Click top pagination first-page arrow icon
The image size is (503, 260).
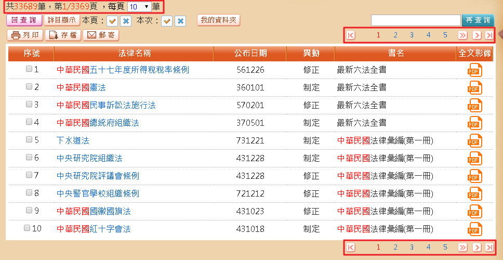click(x=351, y=35)
